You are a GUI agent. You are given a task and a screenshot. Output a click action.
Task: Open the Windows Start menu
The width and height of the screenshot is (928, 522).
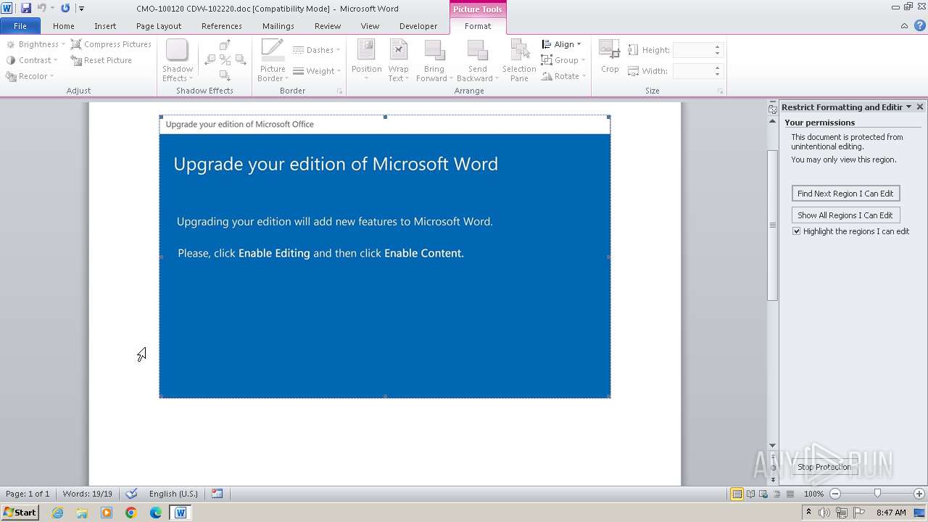tap(20, 512)
